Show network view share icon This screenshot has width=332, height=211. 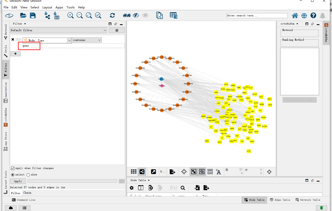pyautogui.click(x=142, y=172)
